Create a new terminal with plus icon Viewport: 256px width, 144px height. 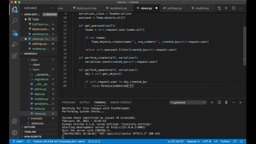(212, 102)
